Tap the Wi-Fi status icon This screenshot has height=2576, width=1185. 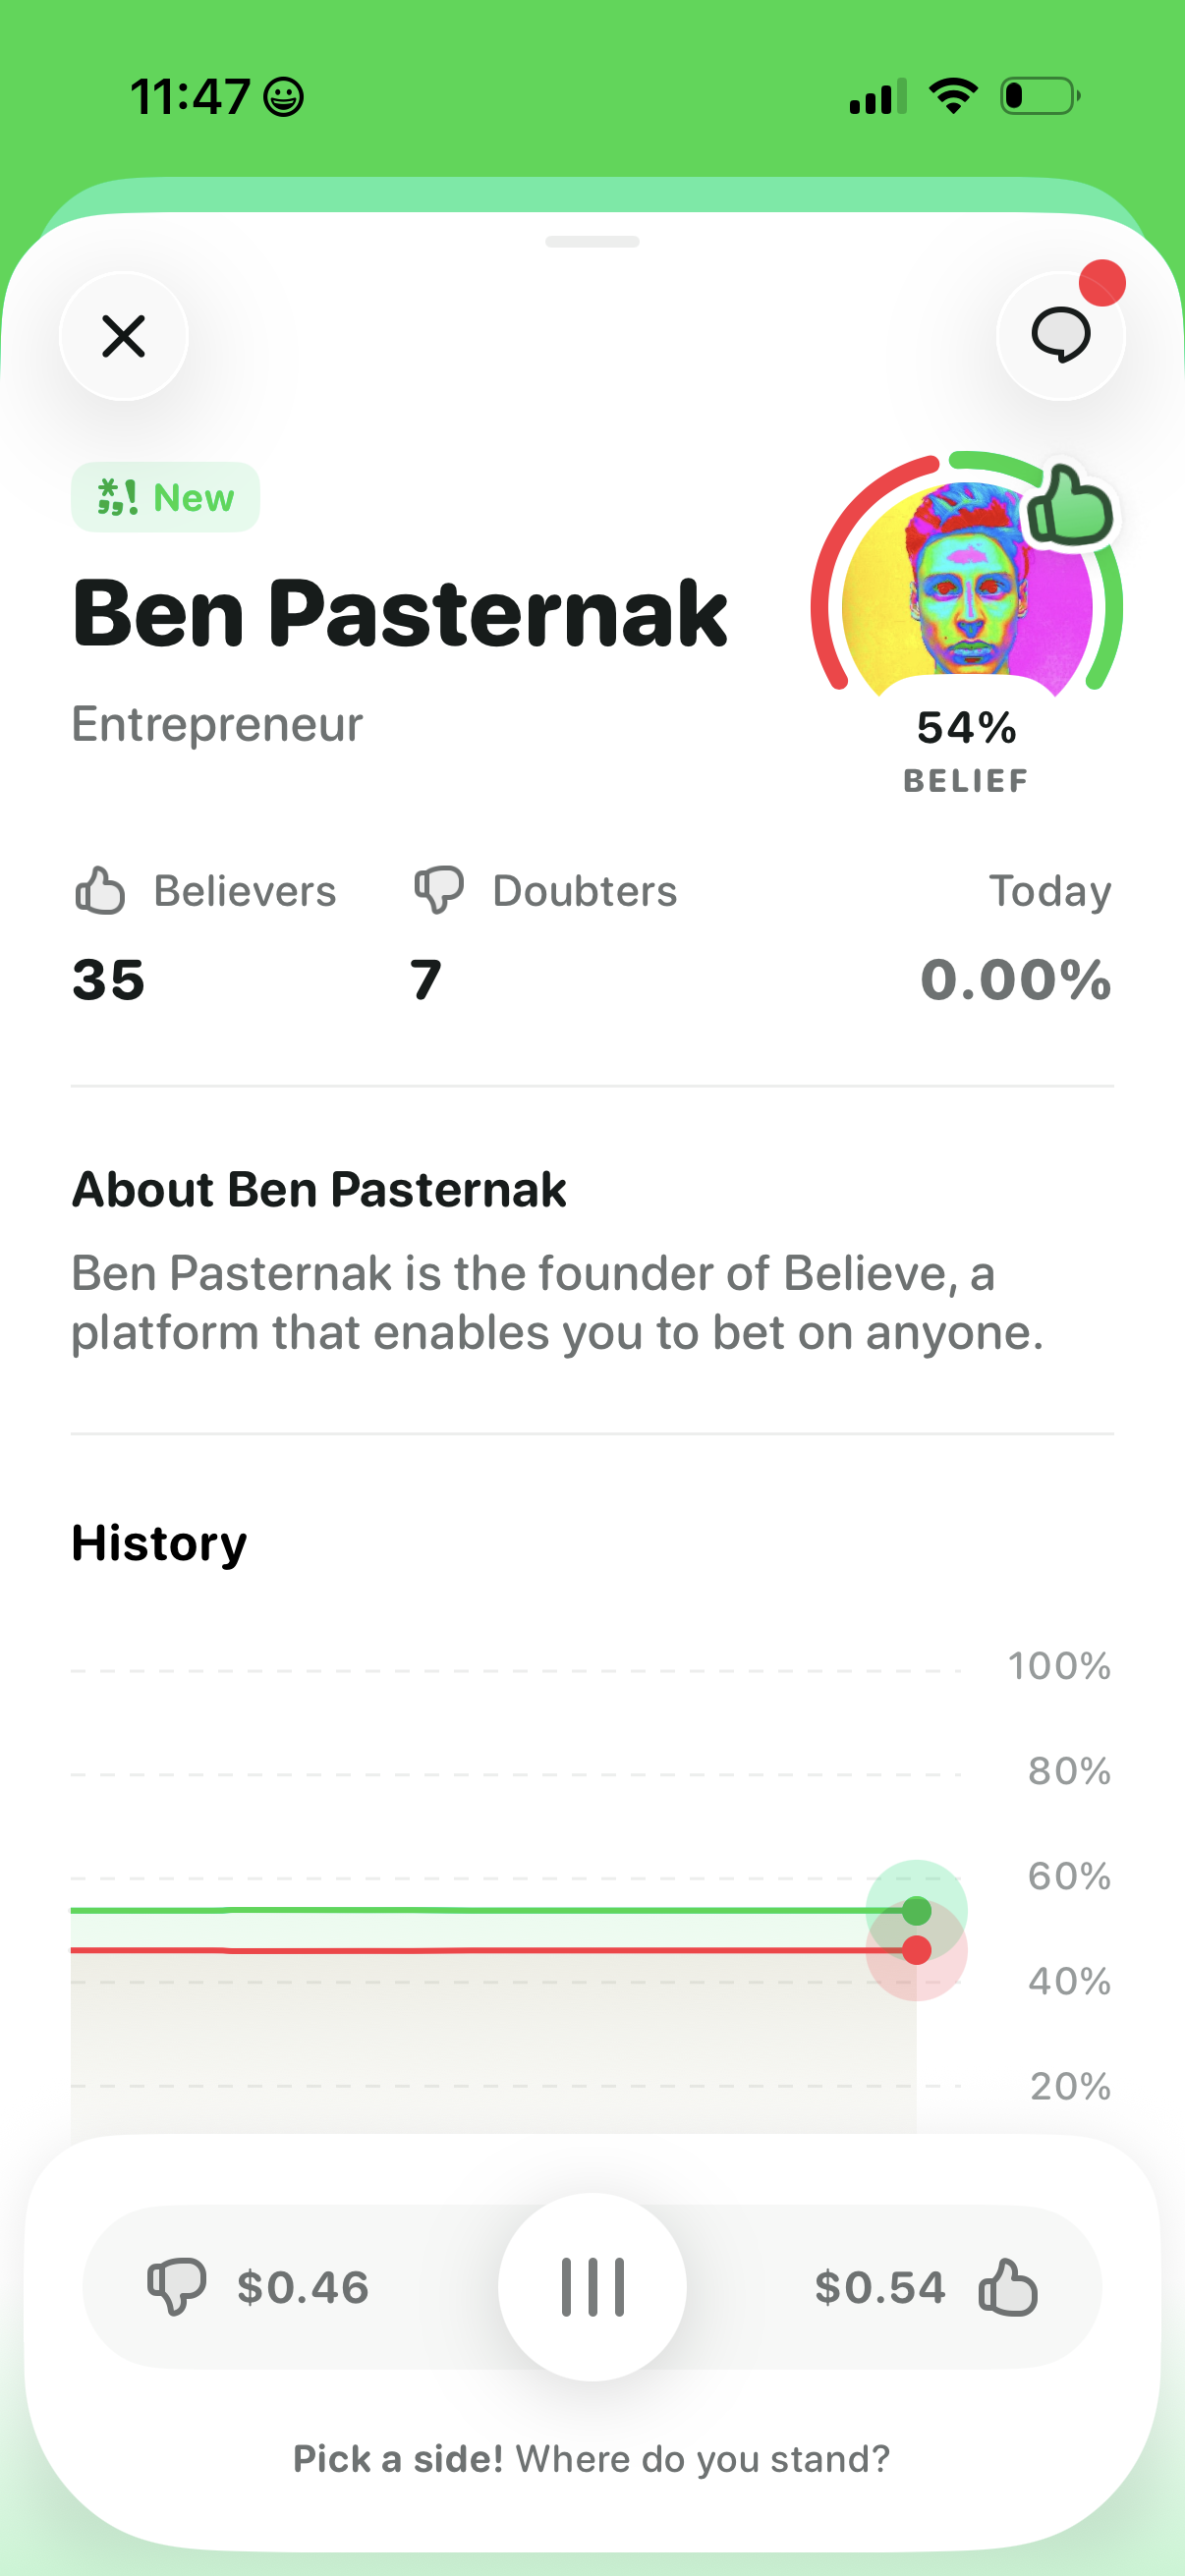953,96
